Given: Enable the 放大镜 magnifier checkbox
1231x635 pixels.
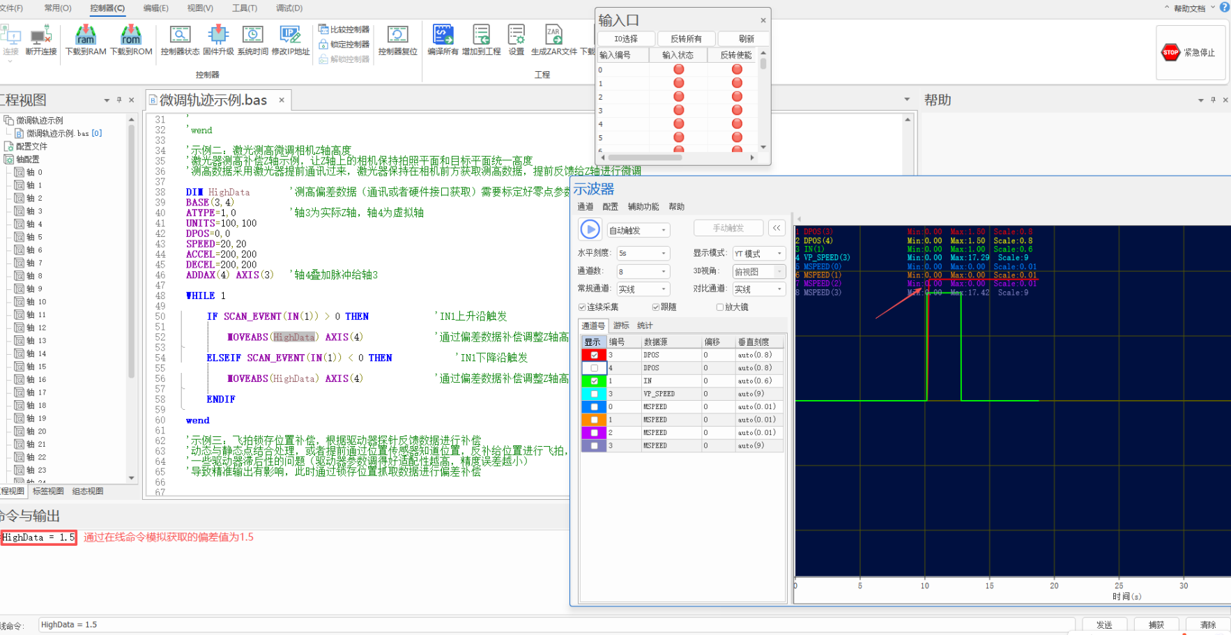Looking at the screenshot, I should click(x=720, y=307).
